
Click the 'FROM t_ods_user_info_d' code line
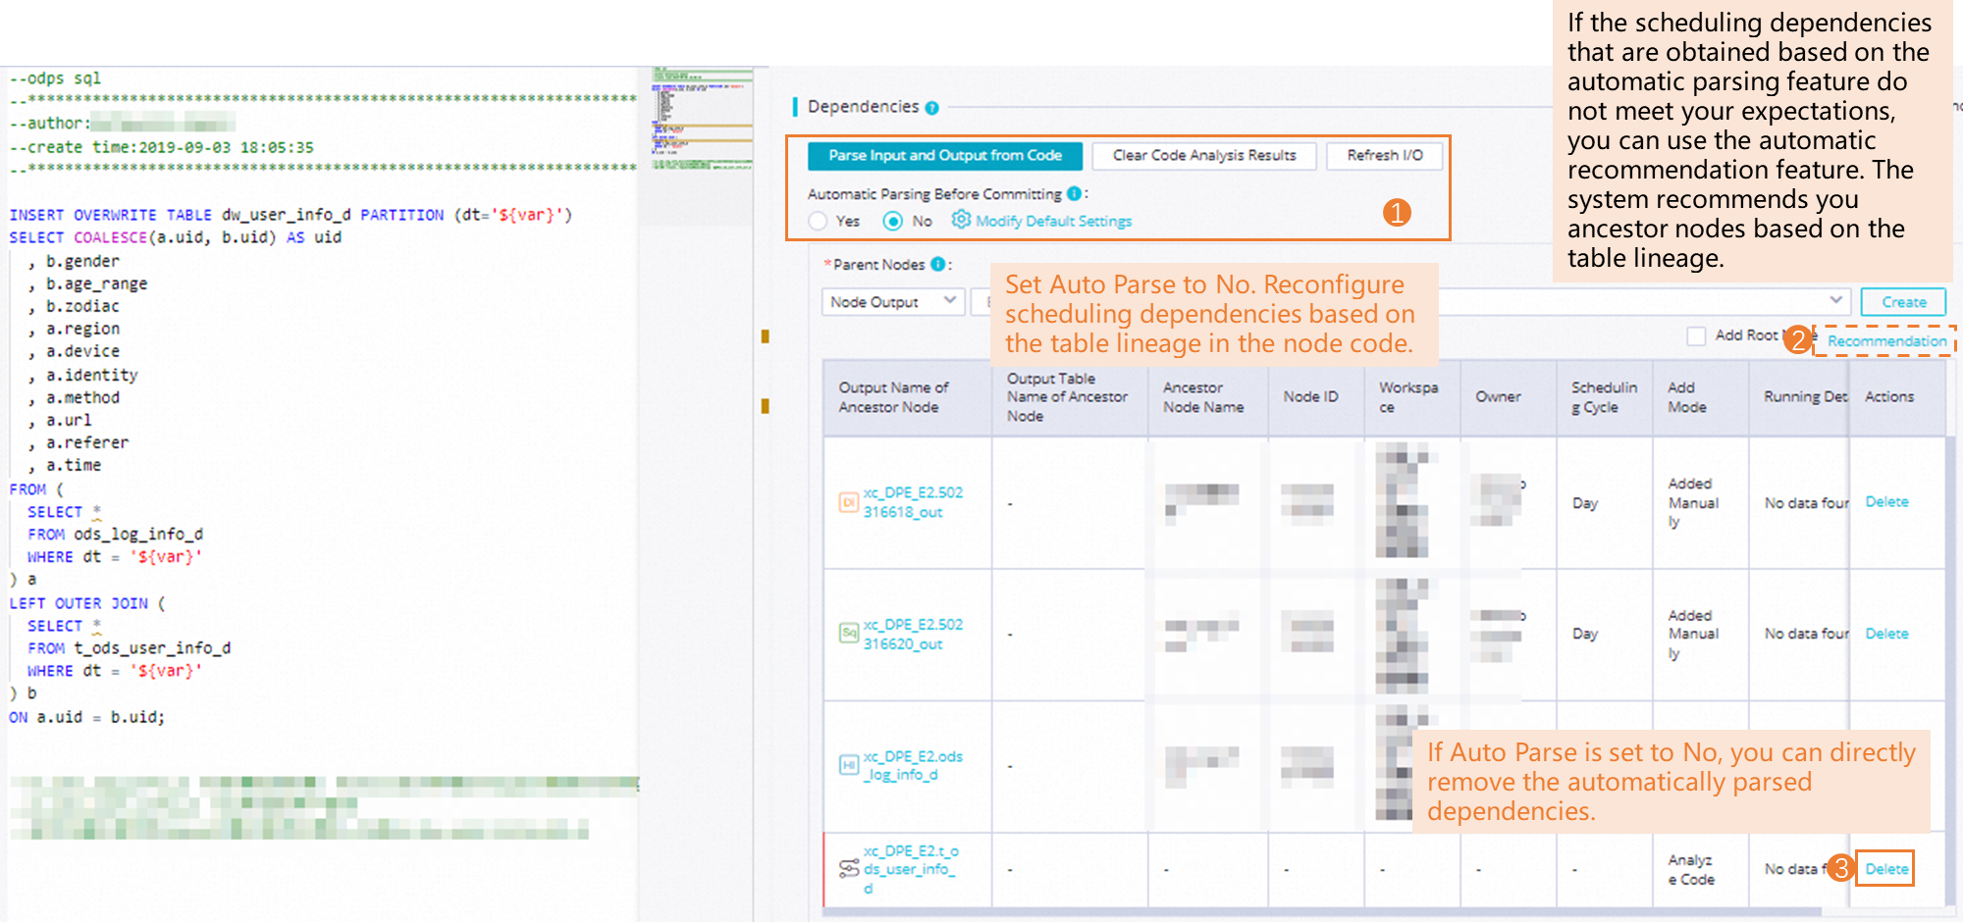coord(129,648)
